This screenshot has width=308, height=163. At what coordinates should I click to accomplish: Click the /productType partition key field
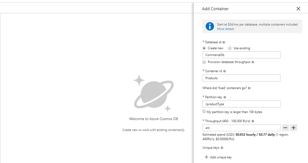click(241, 104)
